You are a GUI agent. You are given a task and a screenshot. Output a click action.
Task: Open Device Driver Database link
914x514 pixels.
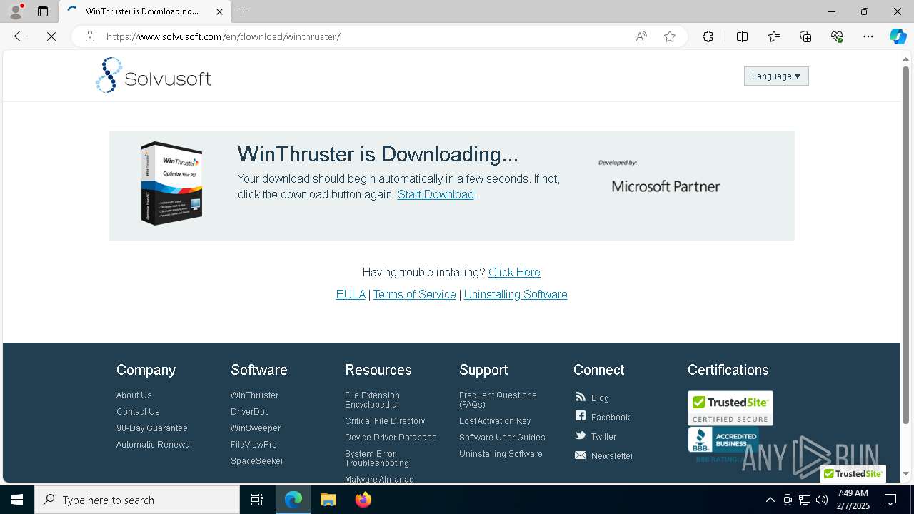click(391, 438)
